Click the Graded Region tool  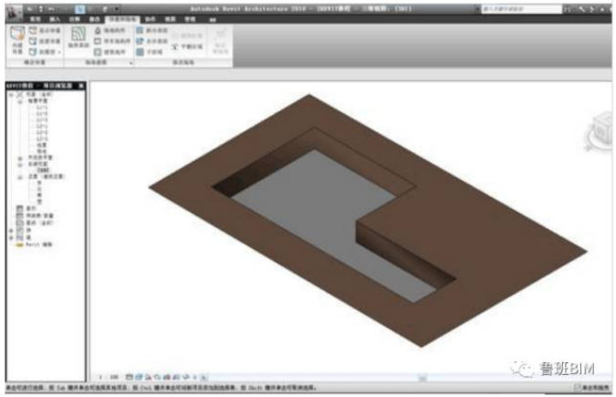tap(187, 47)
